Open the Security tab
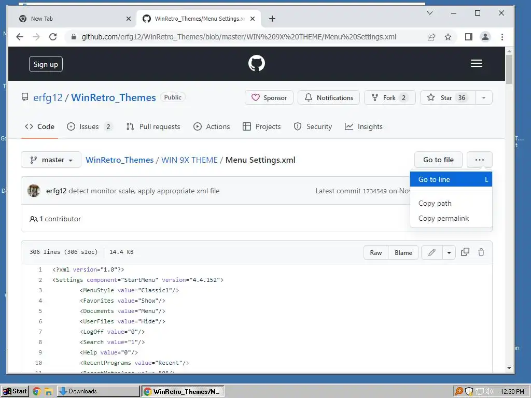The height and width of the screenshot is (398, 531). (313, 126)
